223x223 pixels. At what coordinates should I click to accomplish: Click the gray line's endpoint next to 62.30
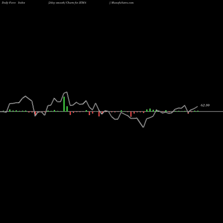click(x=198, y=107)
